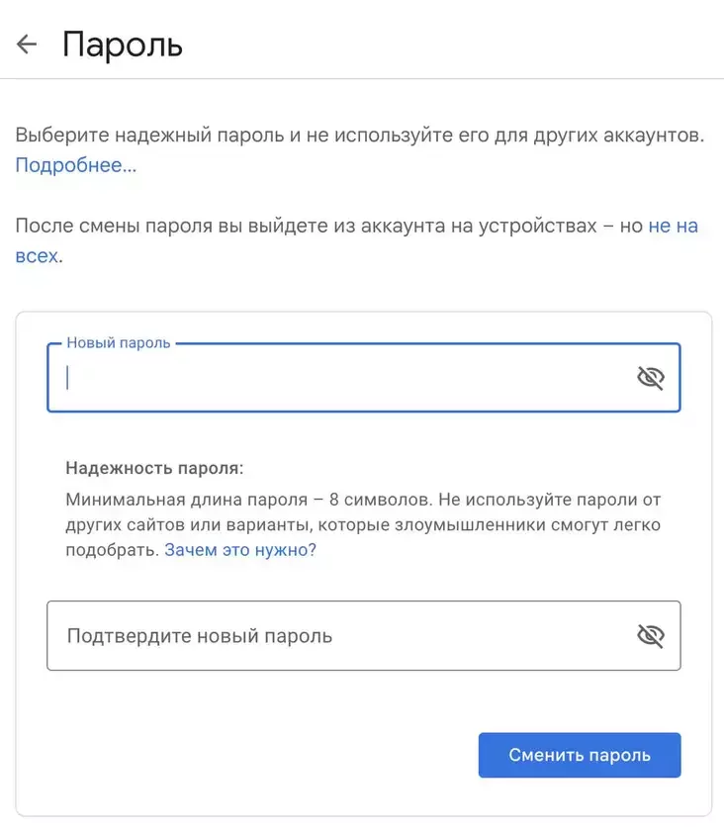Tap the crossed-eye icon in the confirmation field
724x832 pixels.
pos(650,635)
